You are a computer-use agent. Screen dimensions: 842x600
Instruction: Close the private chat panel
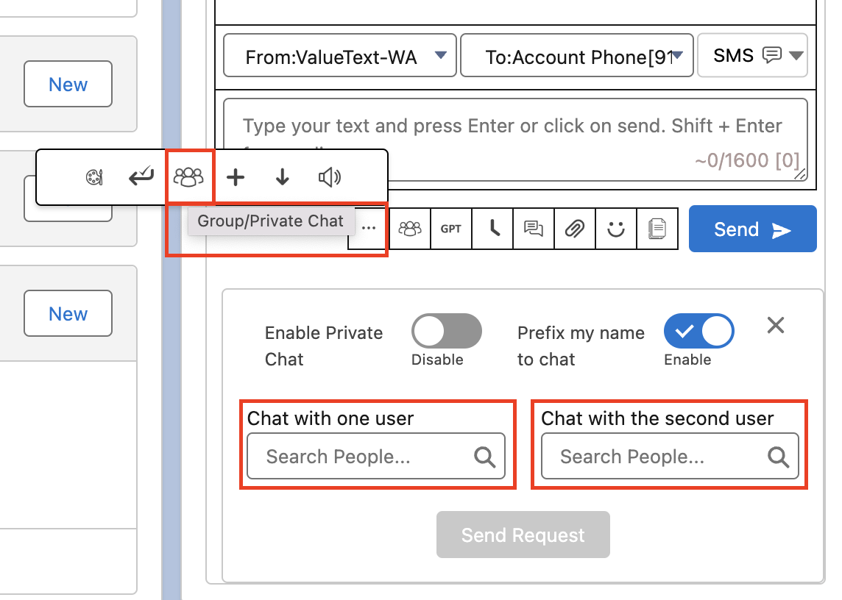(776, 325)
